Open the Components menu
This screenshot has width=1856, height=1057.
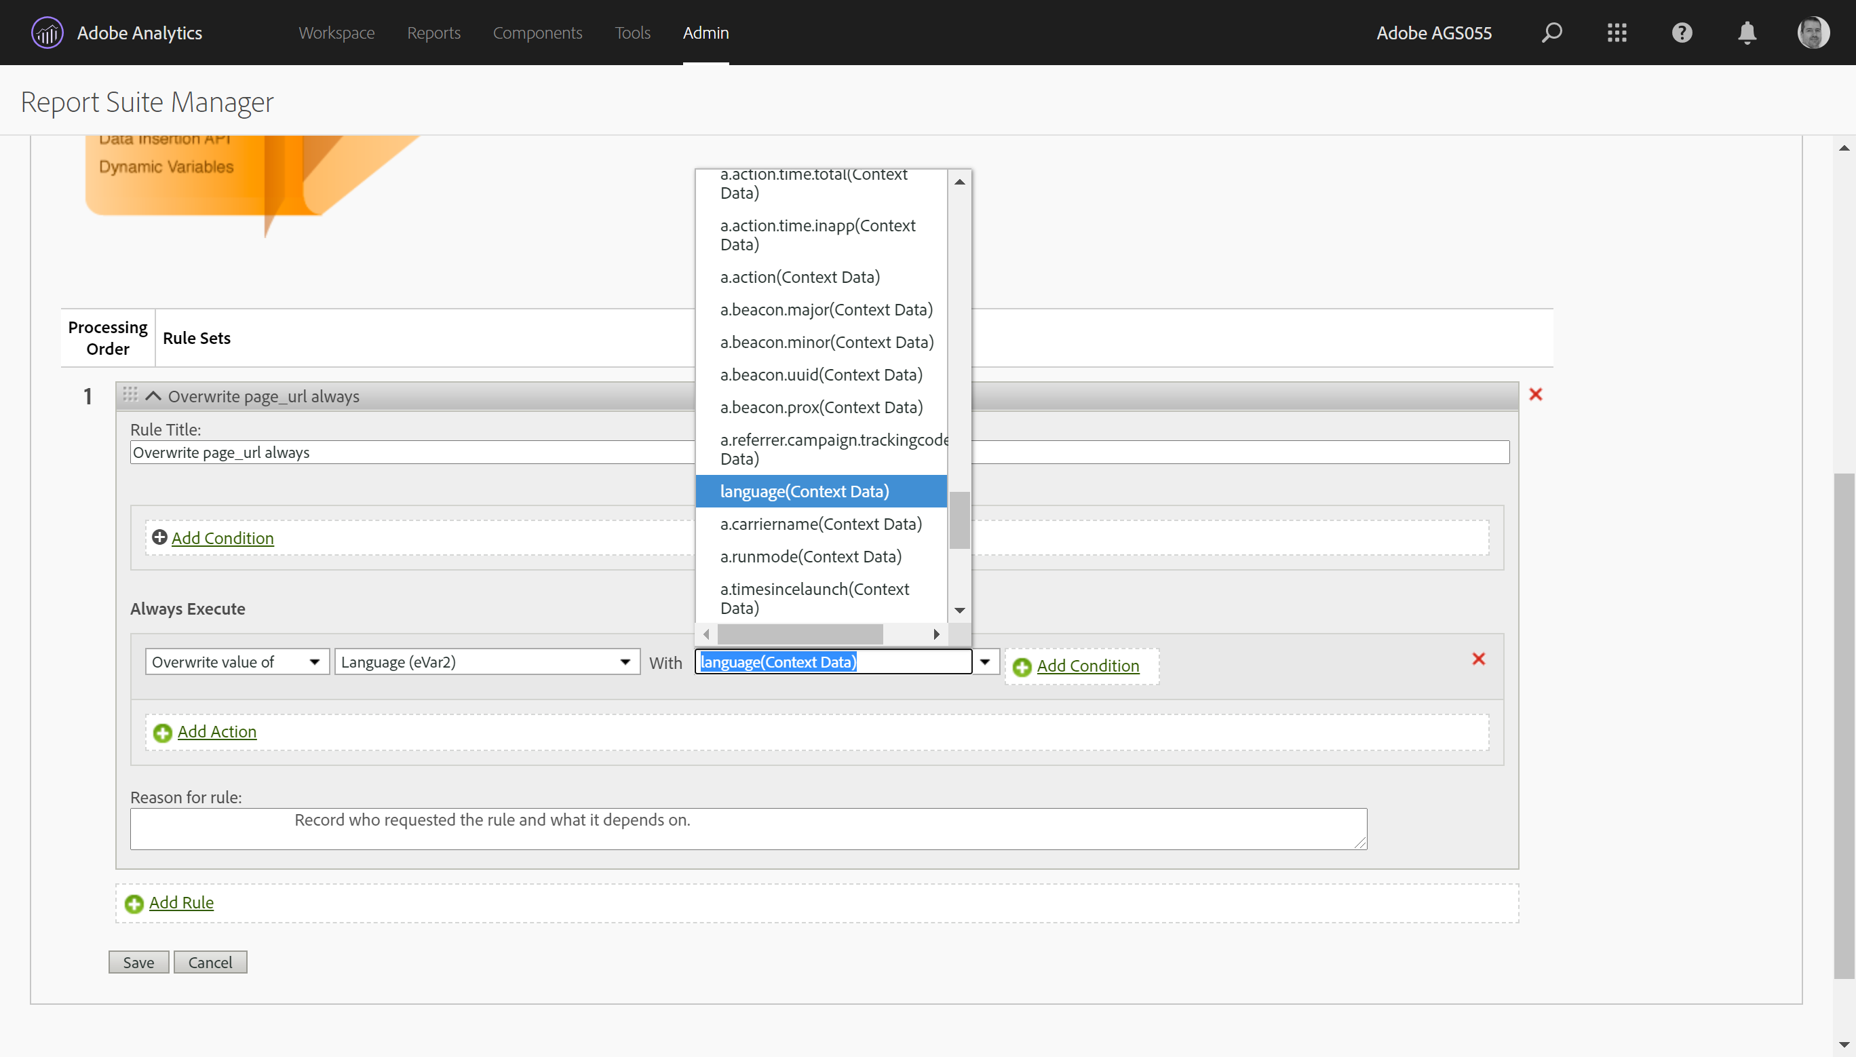pyautogui.click(x=537, y=33)
